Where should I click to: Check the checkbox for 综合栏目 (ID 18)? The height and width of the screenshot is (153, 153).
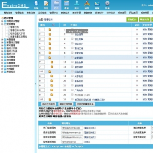pos(72,71)
